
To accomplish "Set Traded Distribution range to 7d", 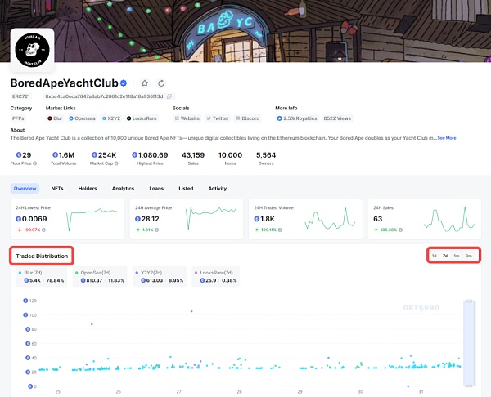I will (x=445, y=256).
